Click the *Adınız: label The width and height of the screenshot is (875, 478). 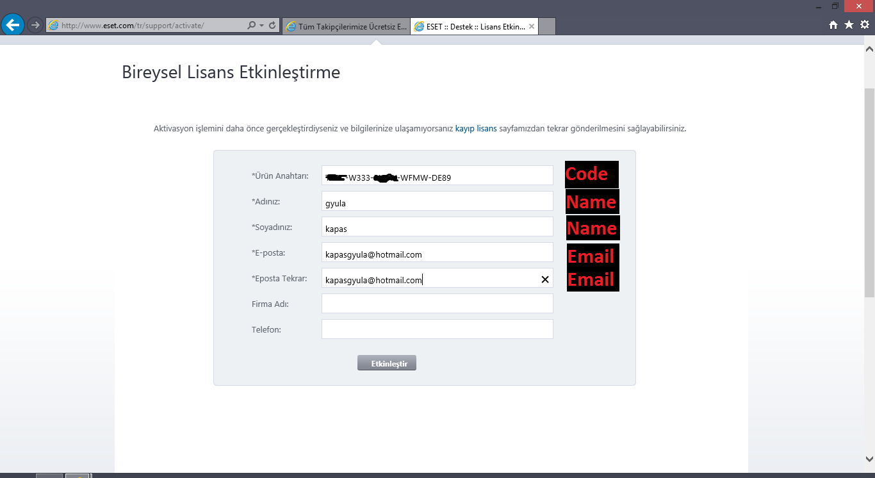pyautogui.click(x=266, y=201)
